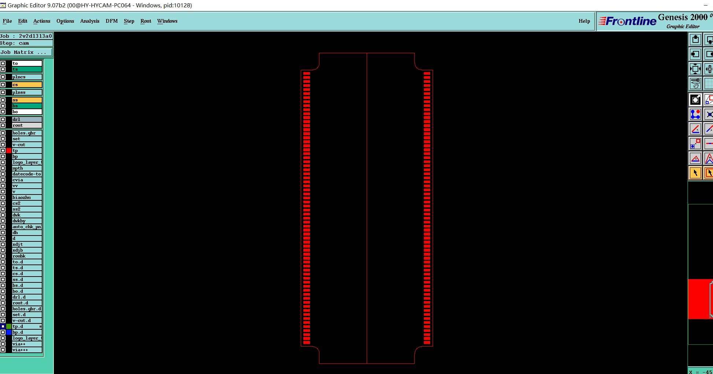Select the tall red peak tool icon
Viewport: 713px width, 374px height.
point(709,158)
